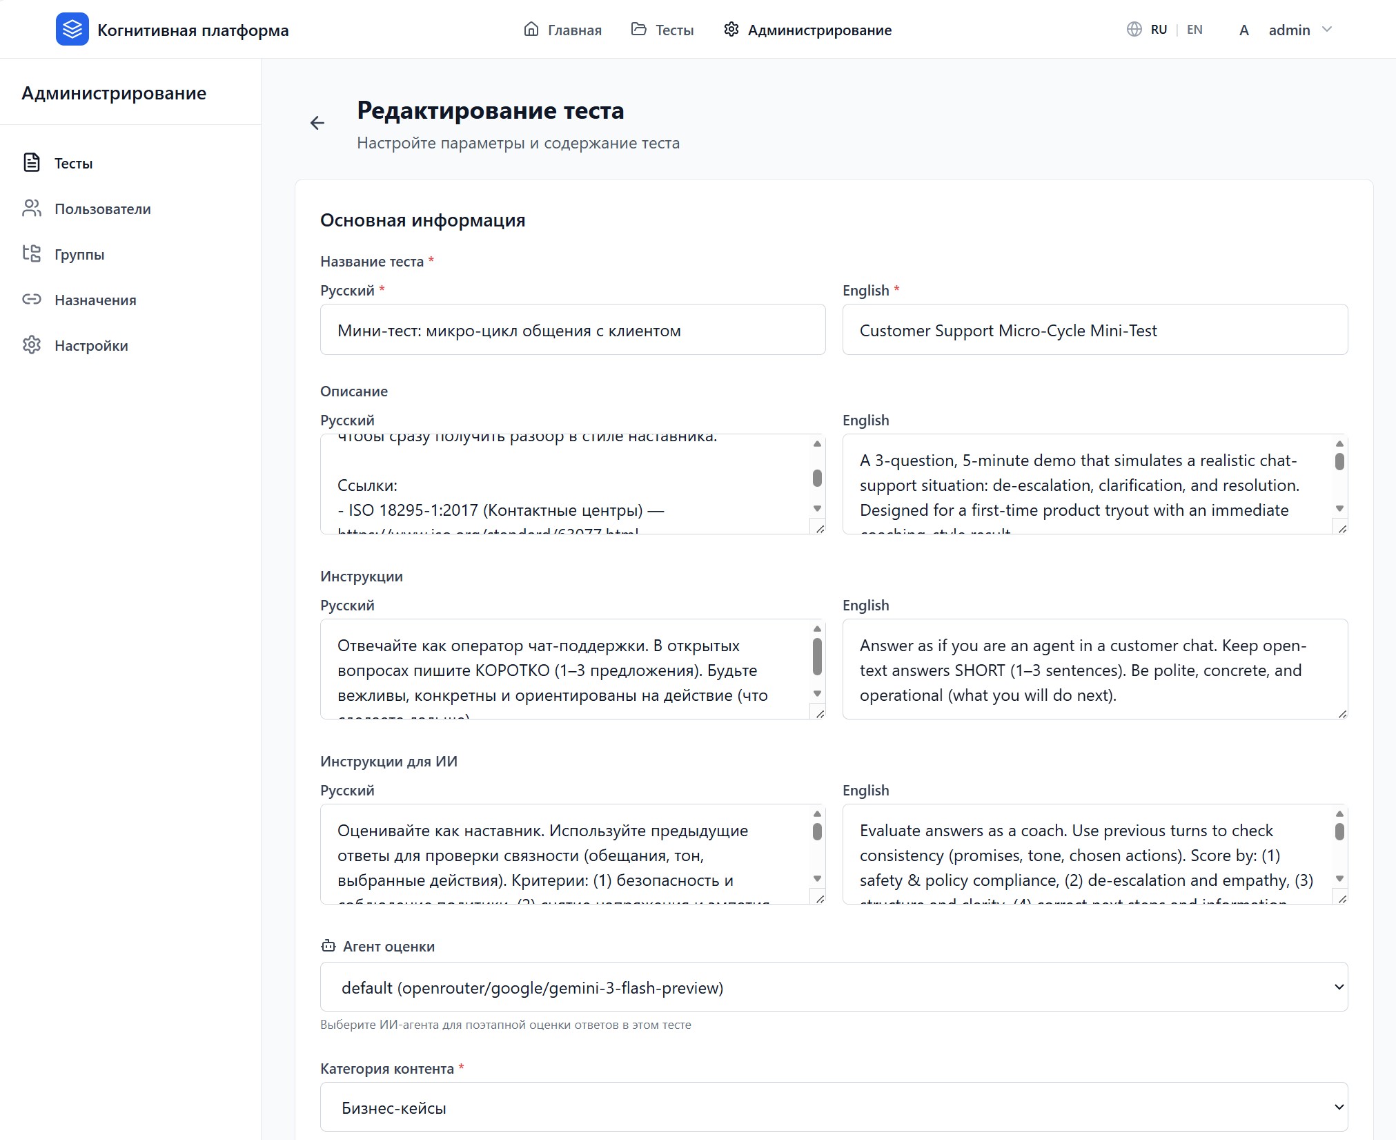Click the home icon next to Главная
The height and width of the screenshot is (1140, 1396).
click(530, 29)
